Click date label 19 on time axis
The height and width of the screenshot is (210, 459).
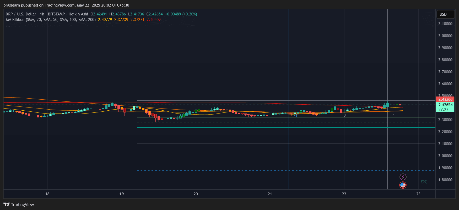[122, 194]
